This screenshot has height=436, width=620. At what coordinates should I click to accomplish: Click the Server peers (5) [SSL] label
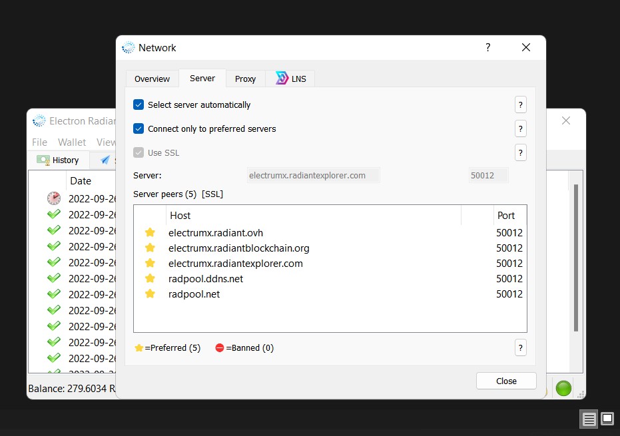point(178,194)
